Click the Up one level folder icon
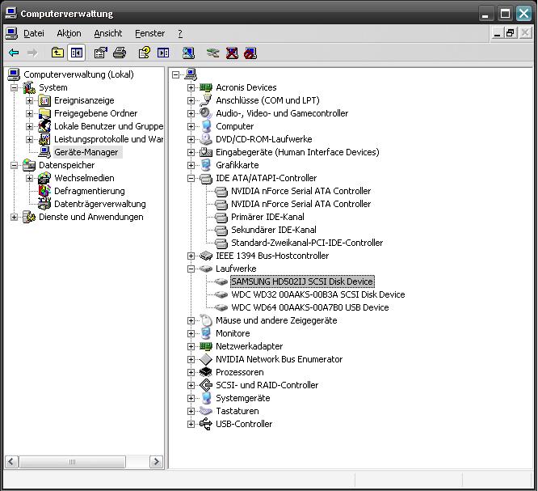 pos(57,53)
